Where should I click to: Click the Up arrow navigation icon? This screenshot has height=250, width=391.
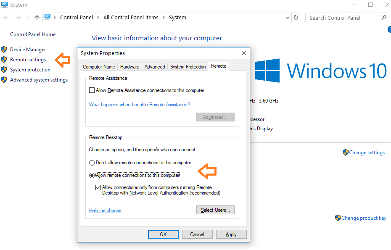(37, 18)
